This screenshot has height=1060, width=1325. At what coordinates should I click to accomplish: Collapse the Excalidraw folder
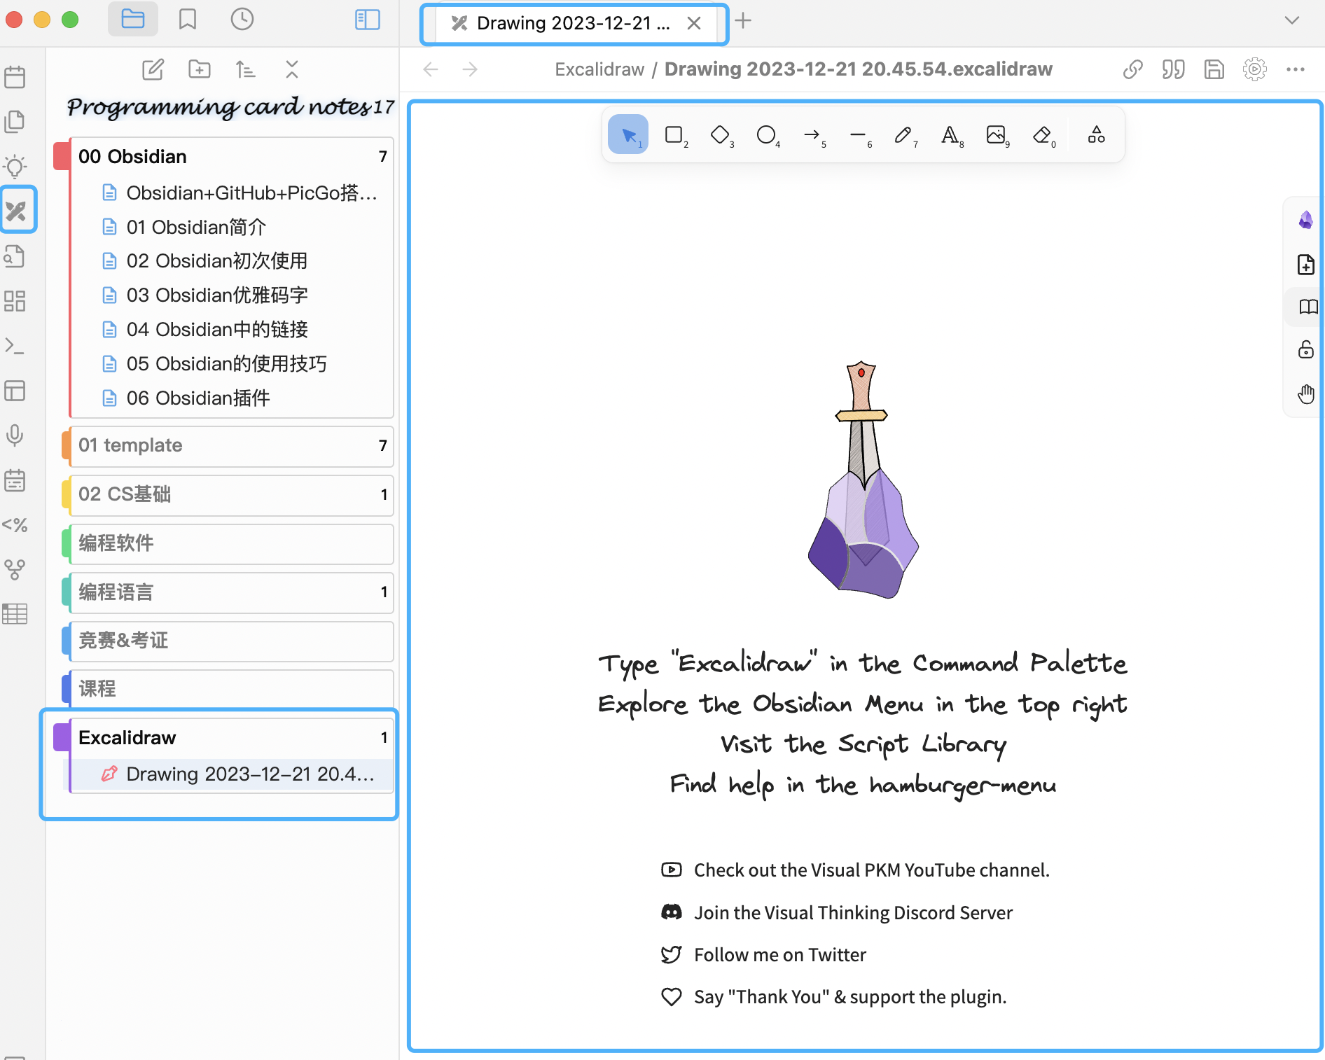pyautogui.click(x=232, y=738)
